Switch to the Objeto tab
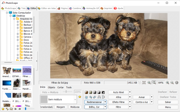This screenshot has width=180, height=112. coord(51,87)
